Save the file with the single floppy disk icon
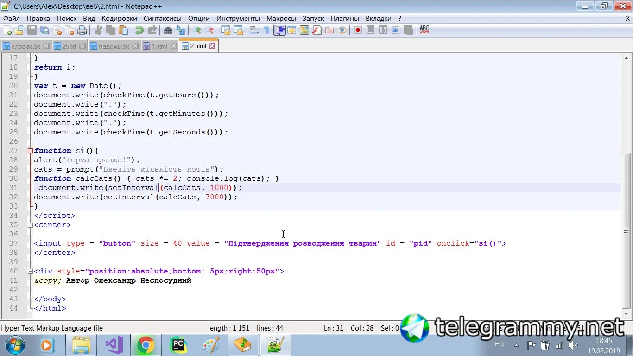 point(32,31)
